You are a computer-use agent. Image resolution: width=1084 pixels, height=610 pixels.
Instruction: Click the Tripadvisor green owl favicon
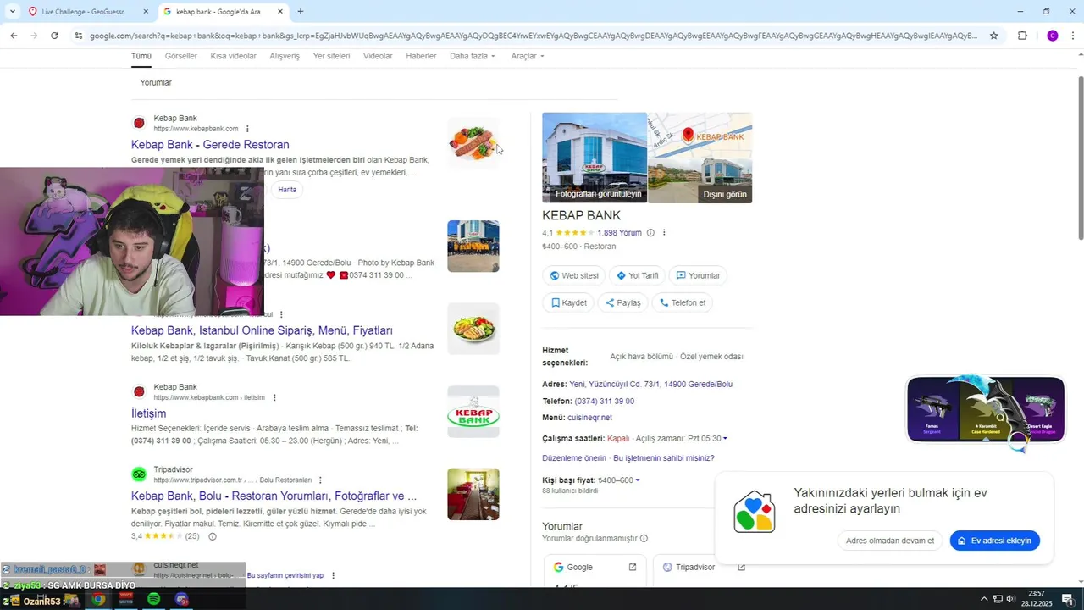(x=139, y=474)
